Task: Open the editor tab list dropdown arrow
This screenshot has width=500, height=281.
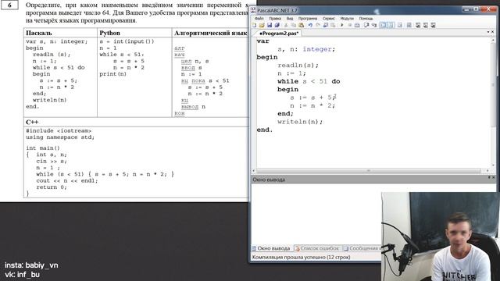Action: point(488,32)
